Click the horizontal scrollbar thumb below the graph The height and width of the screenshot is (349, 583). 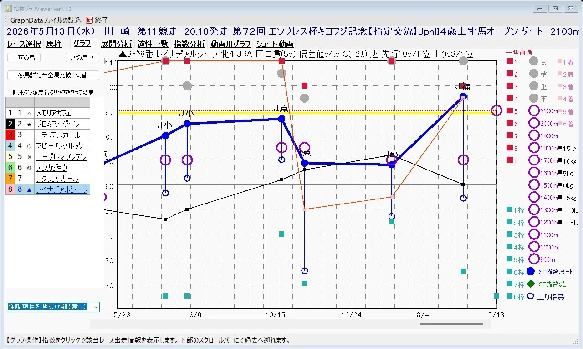(x=451, y=324)
